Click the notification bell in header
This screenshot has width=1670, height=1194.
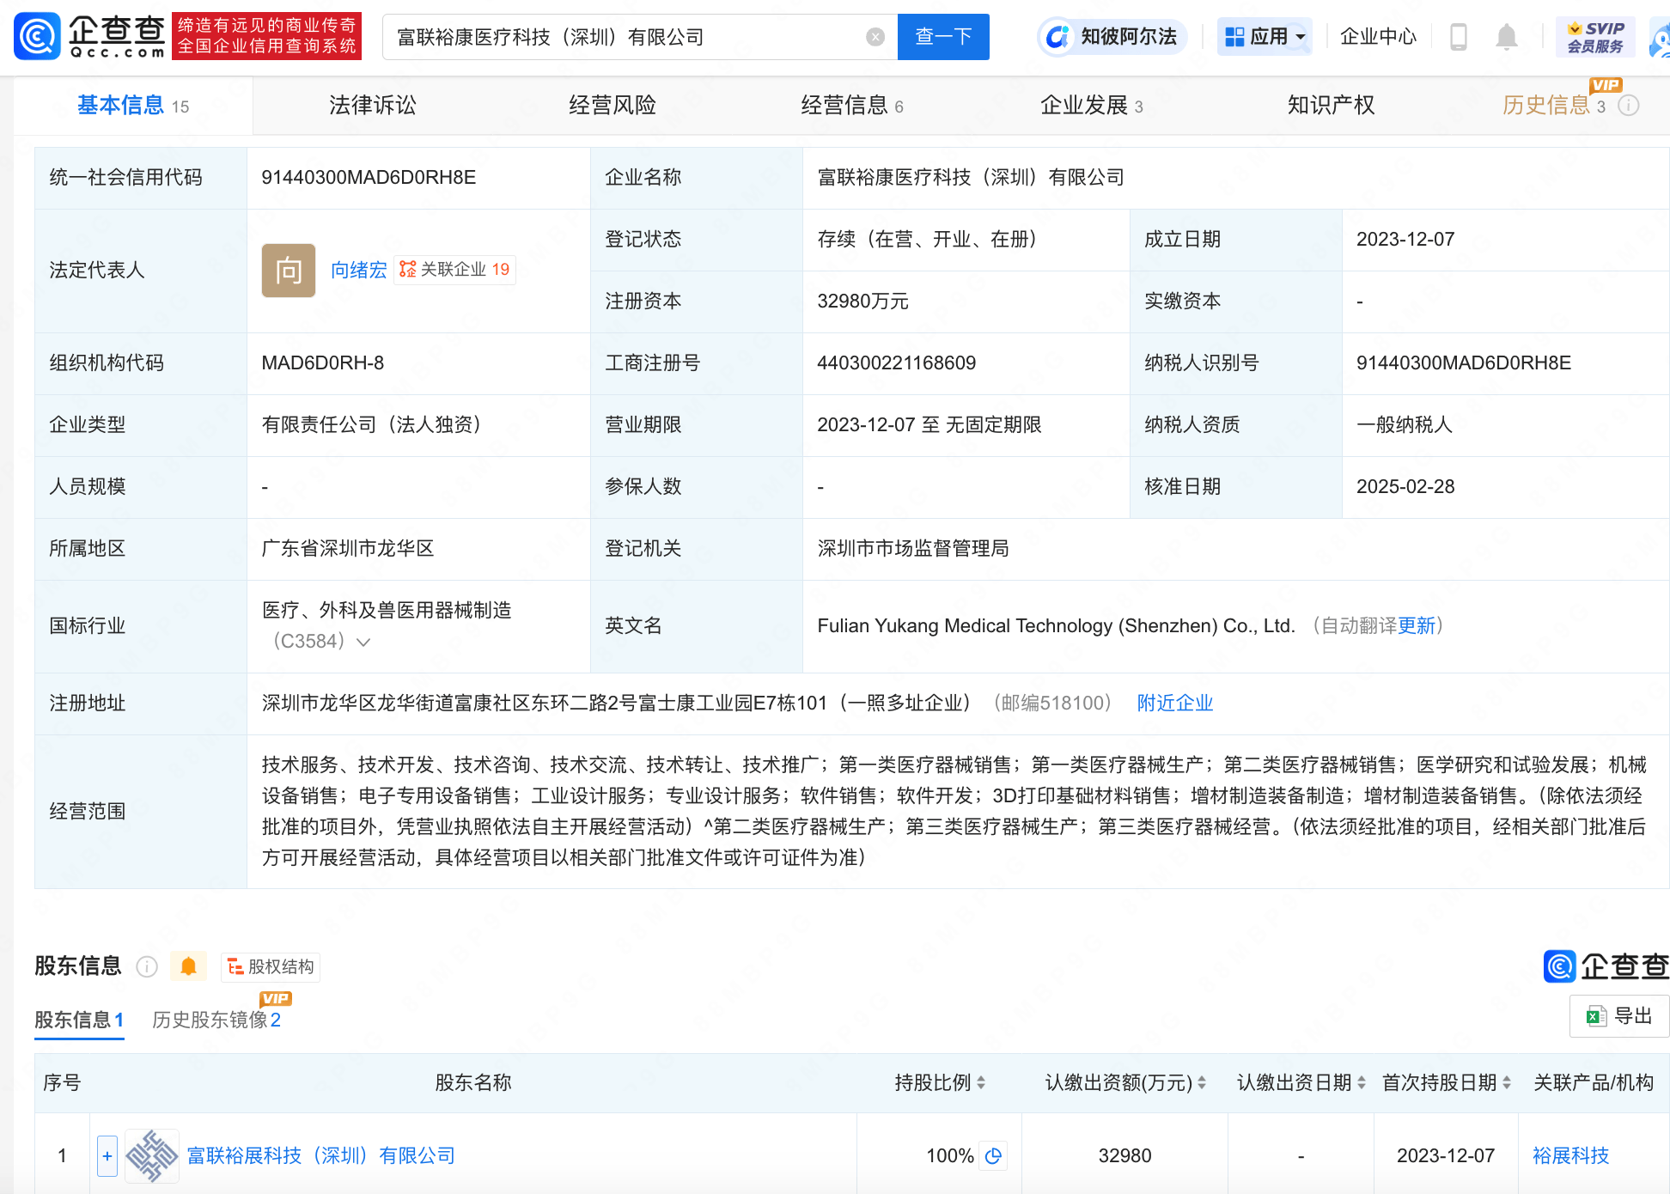pyautogui.click(x=1506, y=37)
